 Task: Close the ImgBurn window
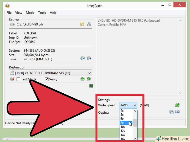coord(180,5)
